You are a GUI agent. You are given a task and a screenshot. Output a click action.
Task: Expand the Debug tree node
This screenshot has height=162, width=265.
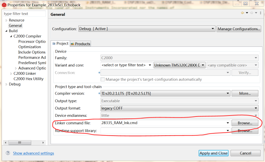(6, 84)
